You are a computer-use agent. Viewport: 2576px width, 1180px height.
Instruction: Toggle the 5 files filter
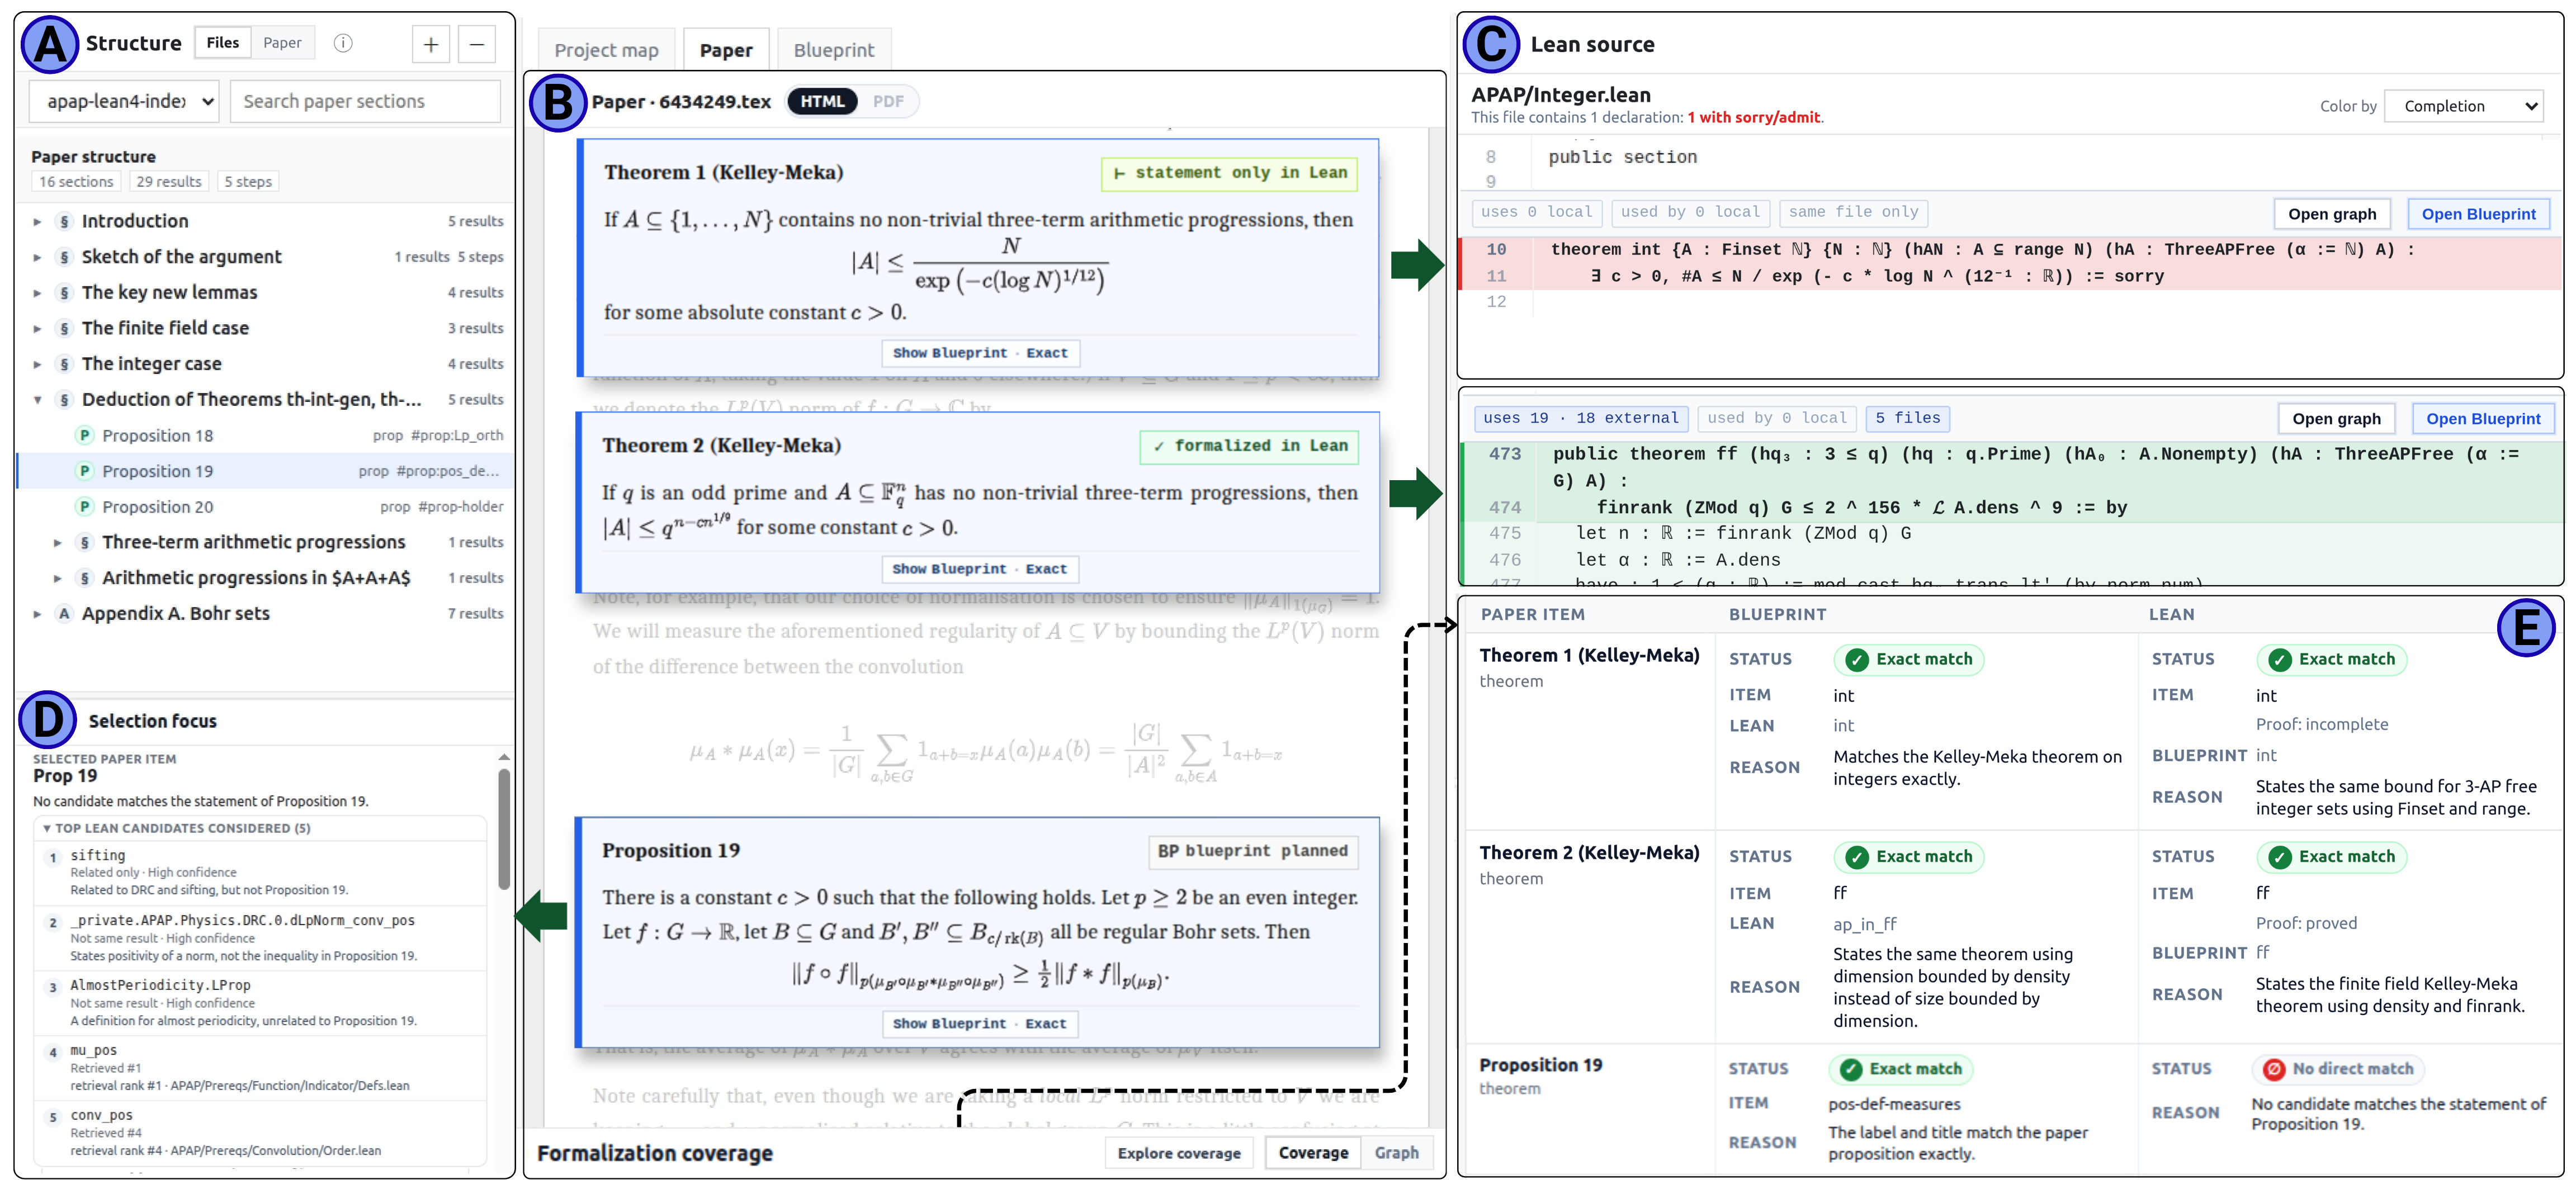[x=1907, y=418]
